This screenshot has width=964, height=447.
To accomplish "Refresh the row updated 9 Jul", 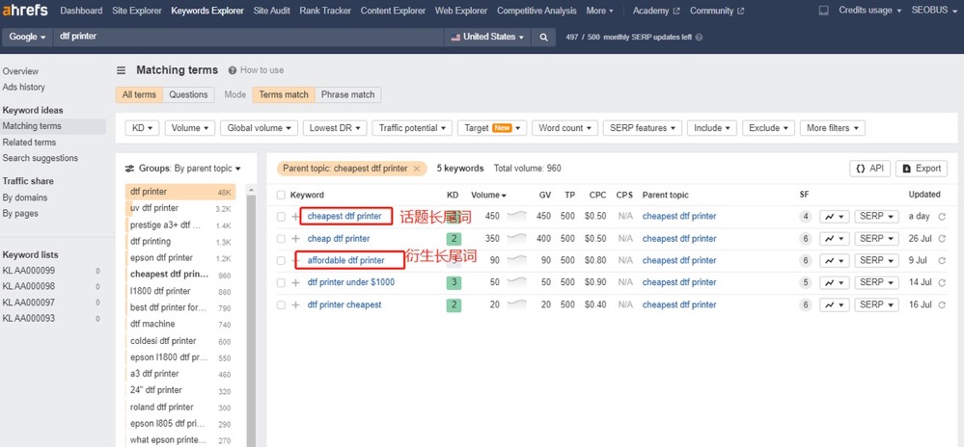I will coord(942,261).
